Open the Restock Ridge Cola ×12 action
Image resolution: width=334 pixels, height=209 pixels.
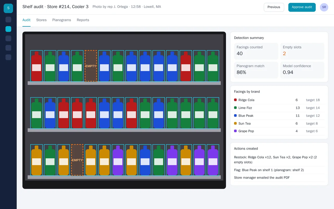point(279,160)
